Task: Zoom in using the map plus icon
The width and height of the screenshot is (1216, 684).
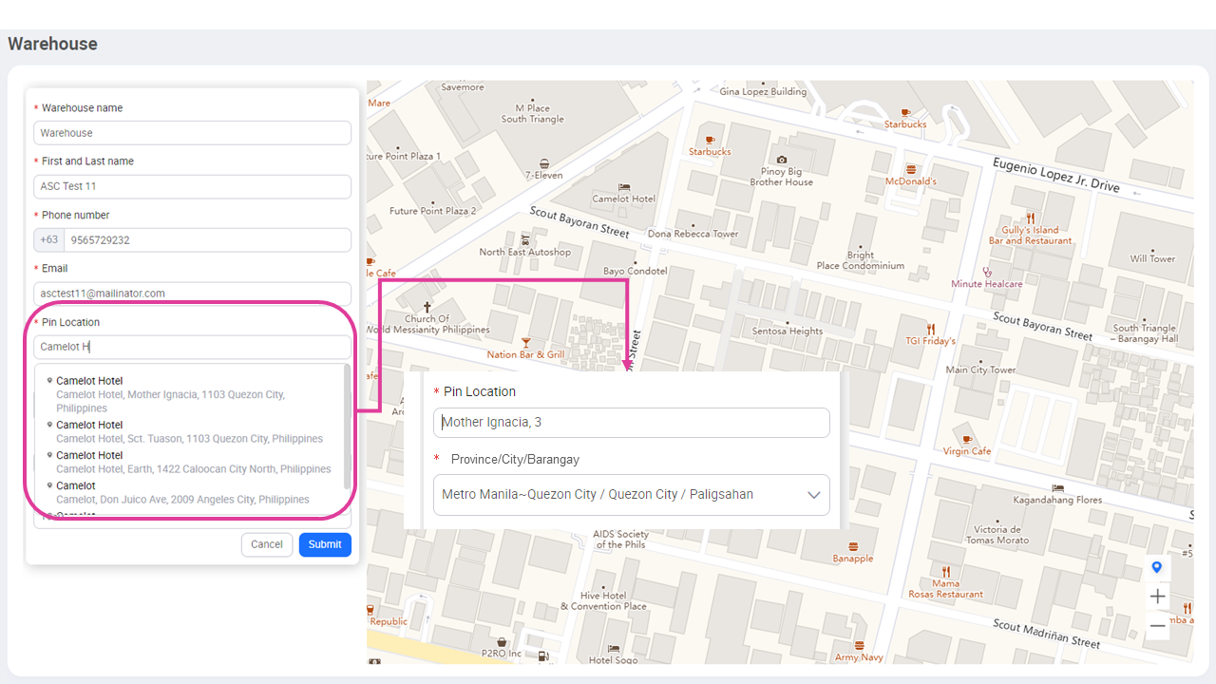Action: click(x=1157, y=596)
